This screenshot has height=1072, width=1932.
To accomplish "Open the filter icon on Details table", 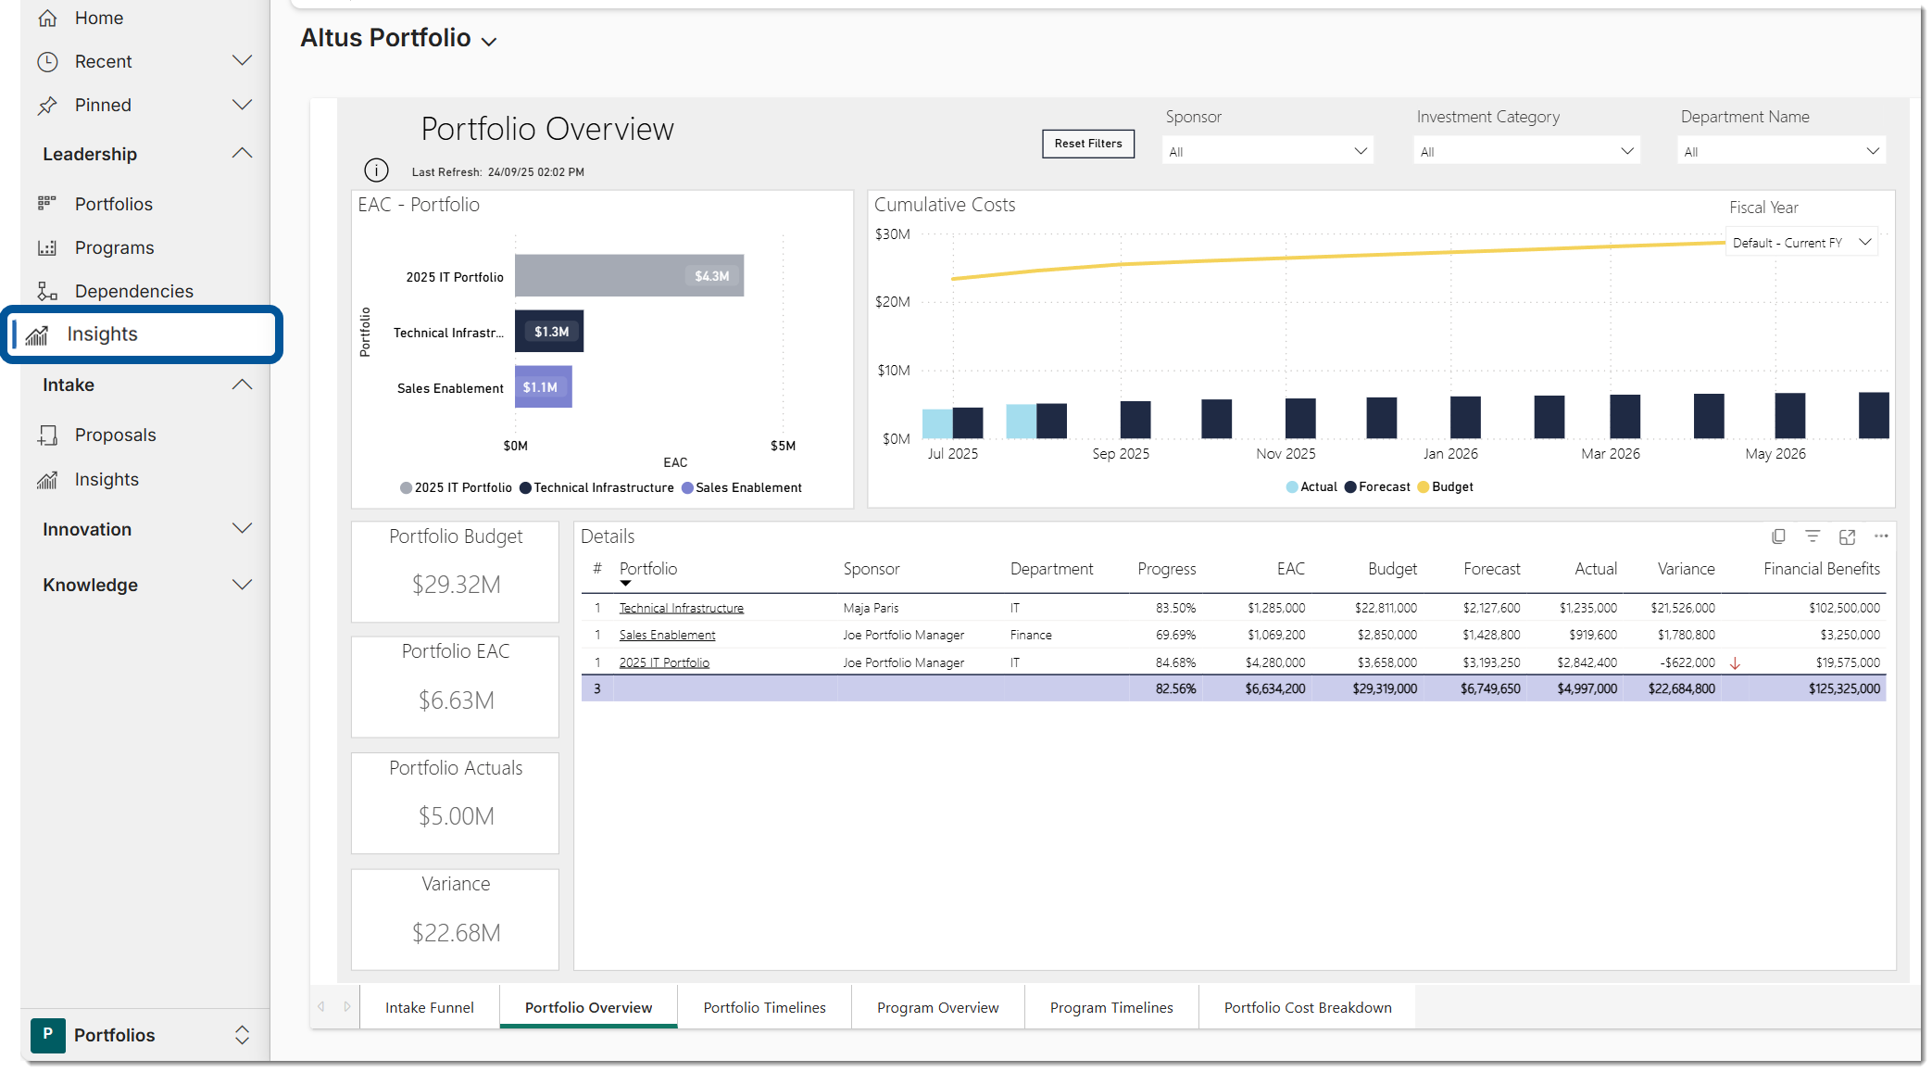I will 1813,536.
